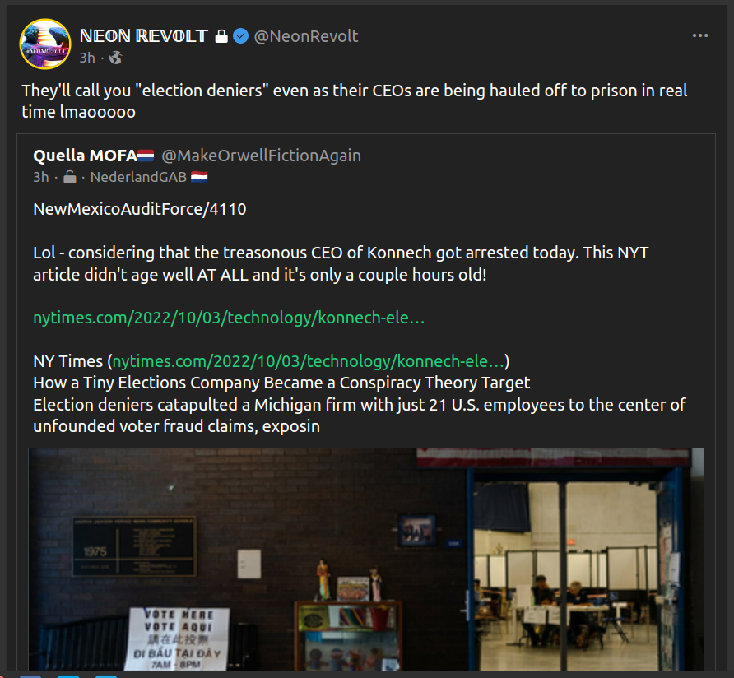
Task: Click the Neon Revolt profile avatar
Action: pos(45,44)
